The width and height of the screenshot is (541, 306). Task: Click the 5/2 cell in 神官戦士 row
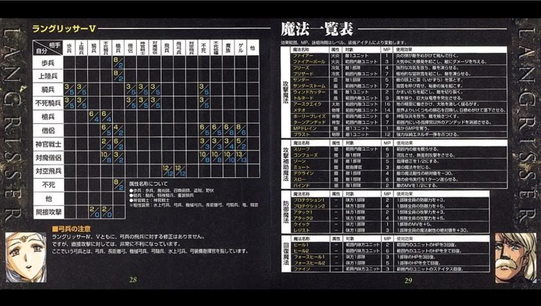tap(241, 144)
